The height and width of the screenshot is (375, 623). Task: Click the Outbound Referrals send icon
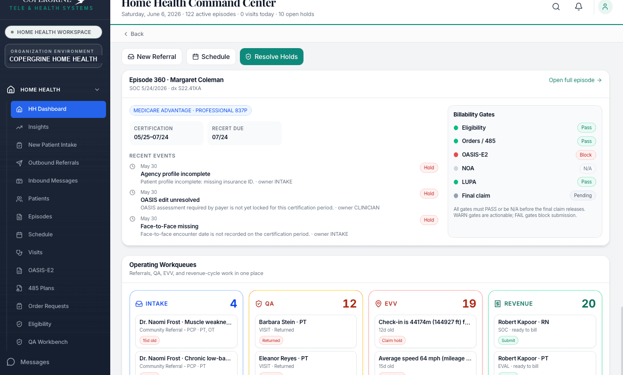(x=19, y=163)
